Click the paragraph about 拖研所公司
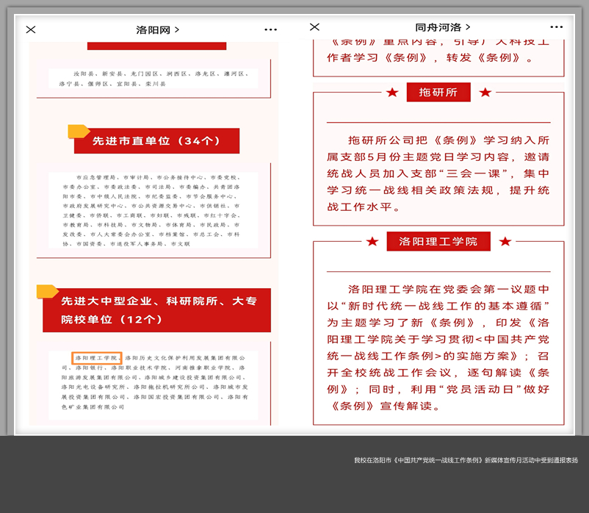 click(x=438, y=173)
